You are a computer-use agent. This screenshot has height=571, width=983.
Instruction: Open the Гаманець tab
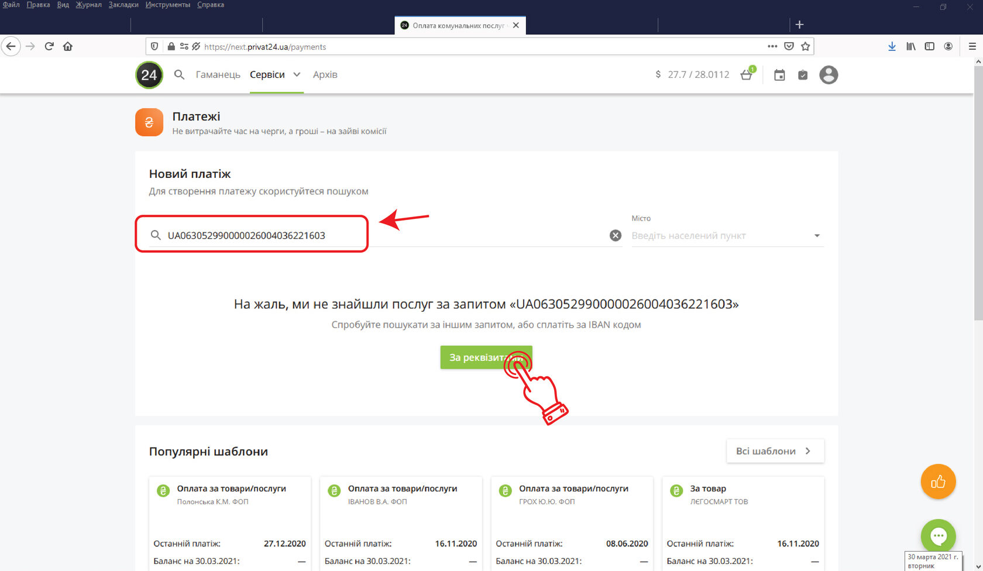tap(218, 75)
